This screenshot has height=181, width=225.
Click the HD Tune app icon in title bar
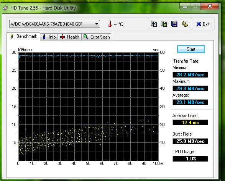5,8
